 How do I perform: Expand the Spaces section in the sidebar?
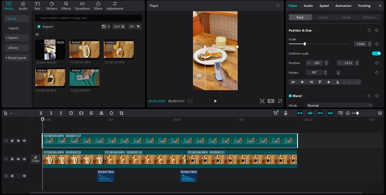(x=17, y=38)
